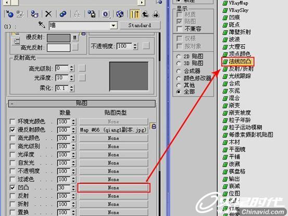Select 法线凹凸 in the map list
The width and height of the screenshot is (288, 216).
tap(238, 62)
